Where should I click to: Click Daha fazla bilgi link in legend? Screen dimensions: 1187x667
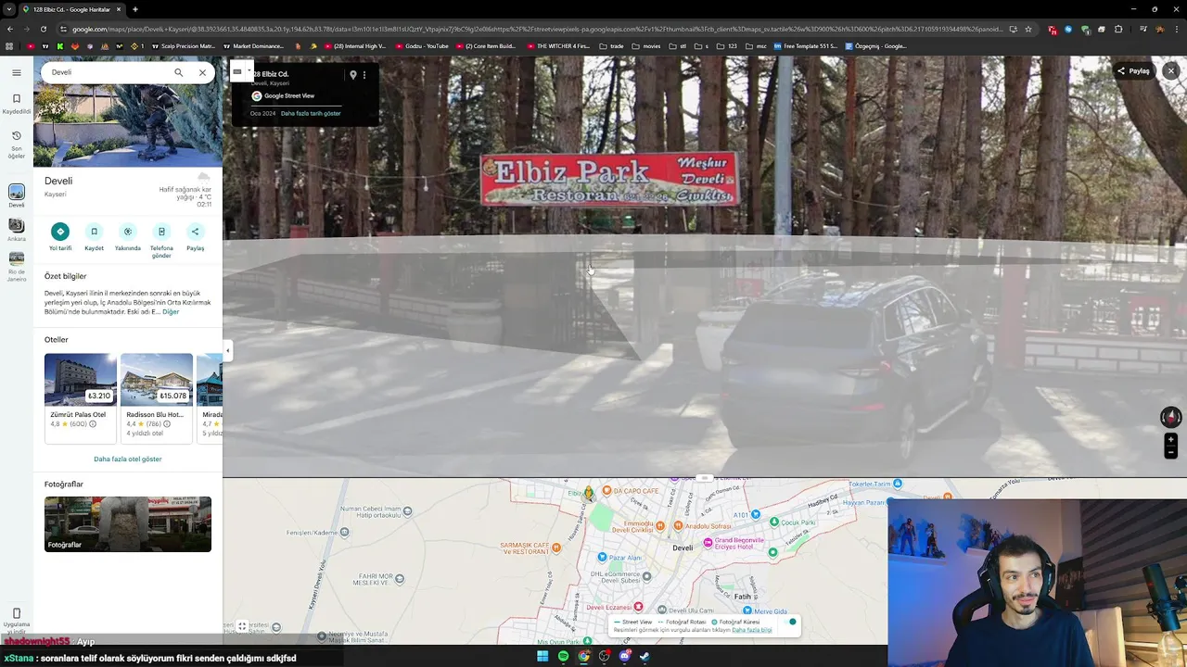click(752, 630)
